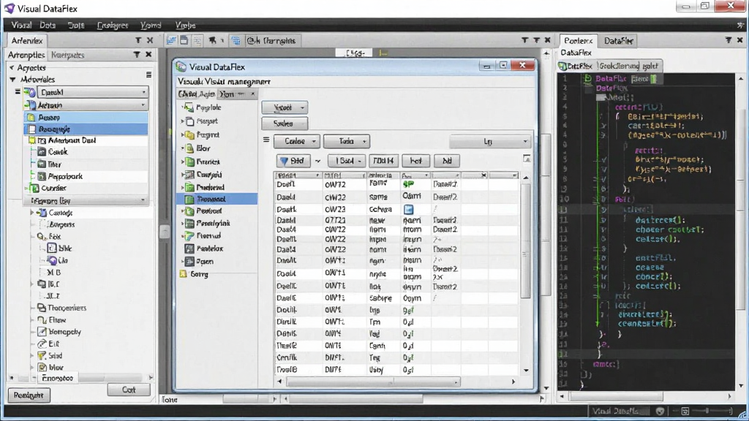Expand the Camadc tree node arrow
The image size is (749, 421).
(32, 213)
